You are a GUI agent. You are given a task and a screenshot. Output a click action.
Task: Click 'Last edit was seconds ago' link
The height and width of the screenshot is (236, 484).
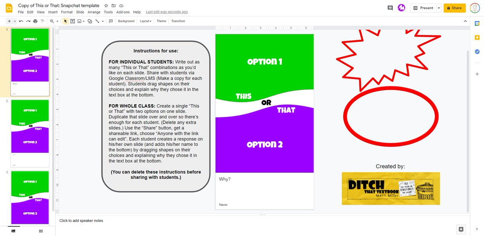pos(167,12)
